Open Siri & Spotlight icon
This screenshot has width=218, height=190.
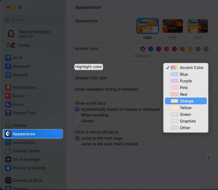click(x=8, y=159)
